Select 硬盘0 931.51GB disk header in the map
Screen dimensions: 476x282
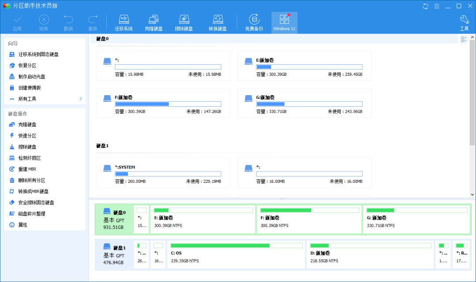point(115,219)
